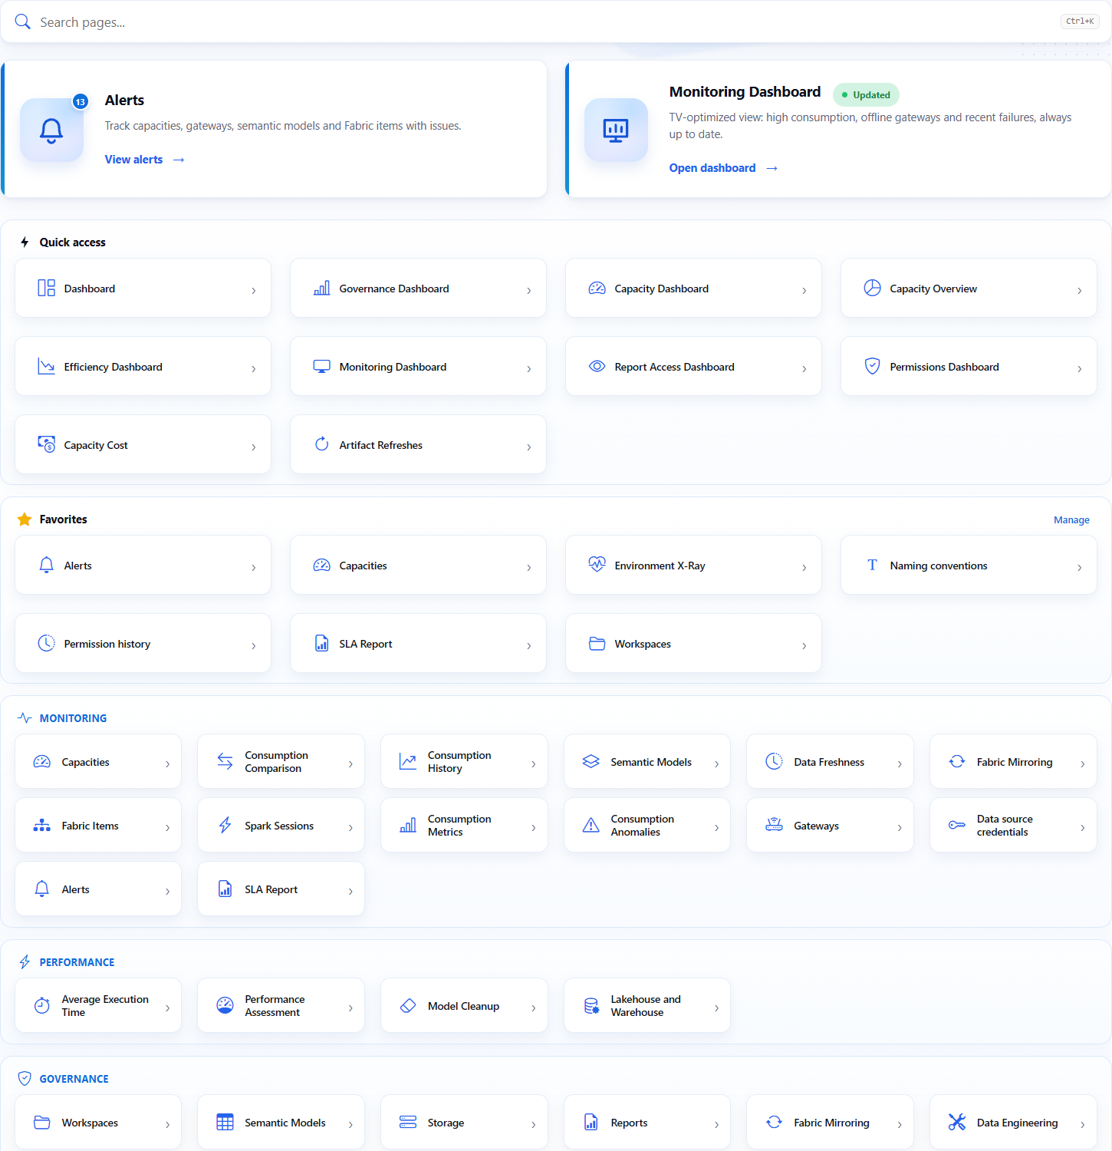Click the lightning icon for Spark Sessions

(225, 825)
